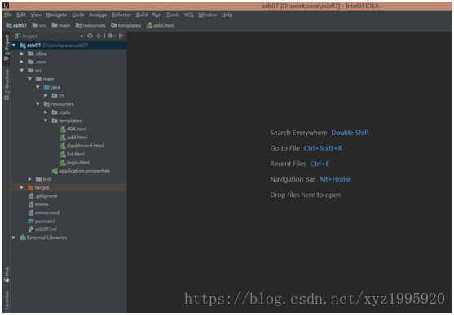Open the Navigate menu

[x=56, y=15]
